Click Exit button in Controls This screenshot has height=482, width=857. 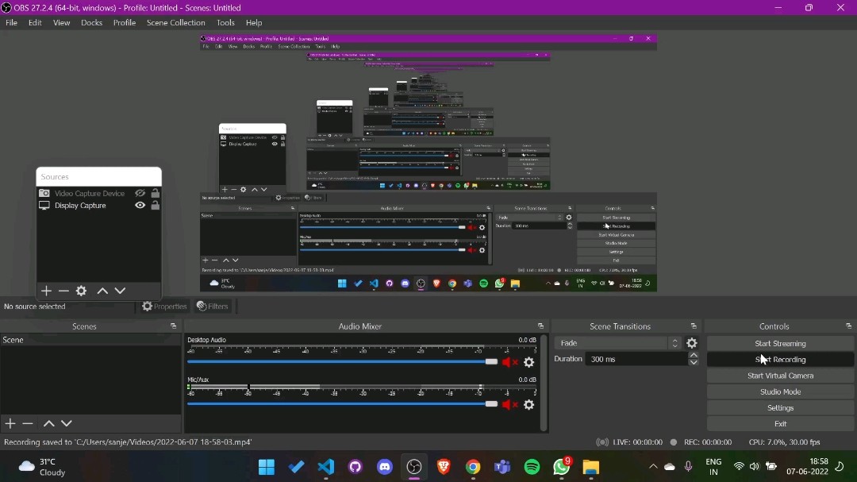tap(780, 423)
